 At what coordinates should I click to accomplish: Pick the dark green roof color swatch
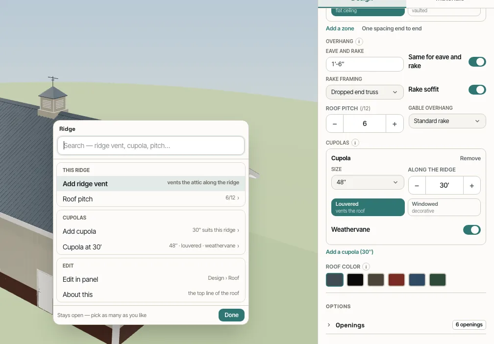438,280
